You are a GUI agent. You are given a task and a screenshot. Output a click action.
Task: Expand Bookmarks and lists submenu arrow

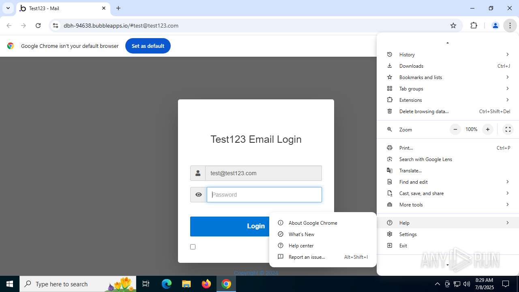point(507,77)
